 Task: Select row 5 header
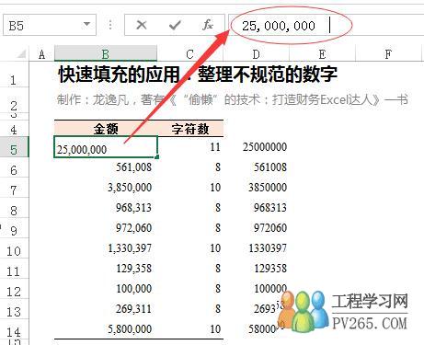click(14, 150)
